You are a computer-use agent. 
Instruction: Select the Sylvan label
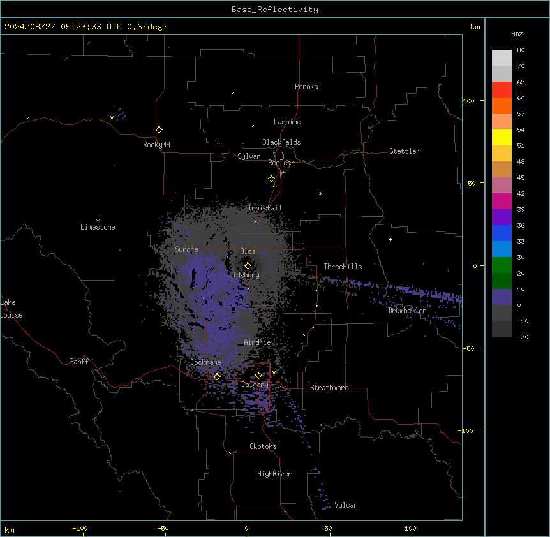pos(249,156)
